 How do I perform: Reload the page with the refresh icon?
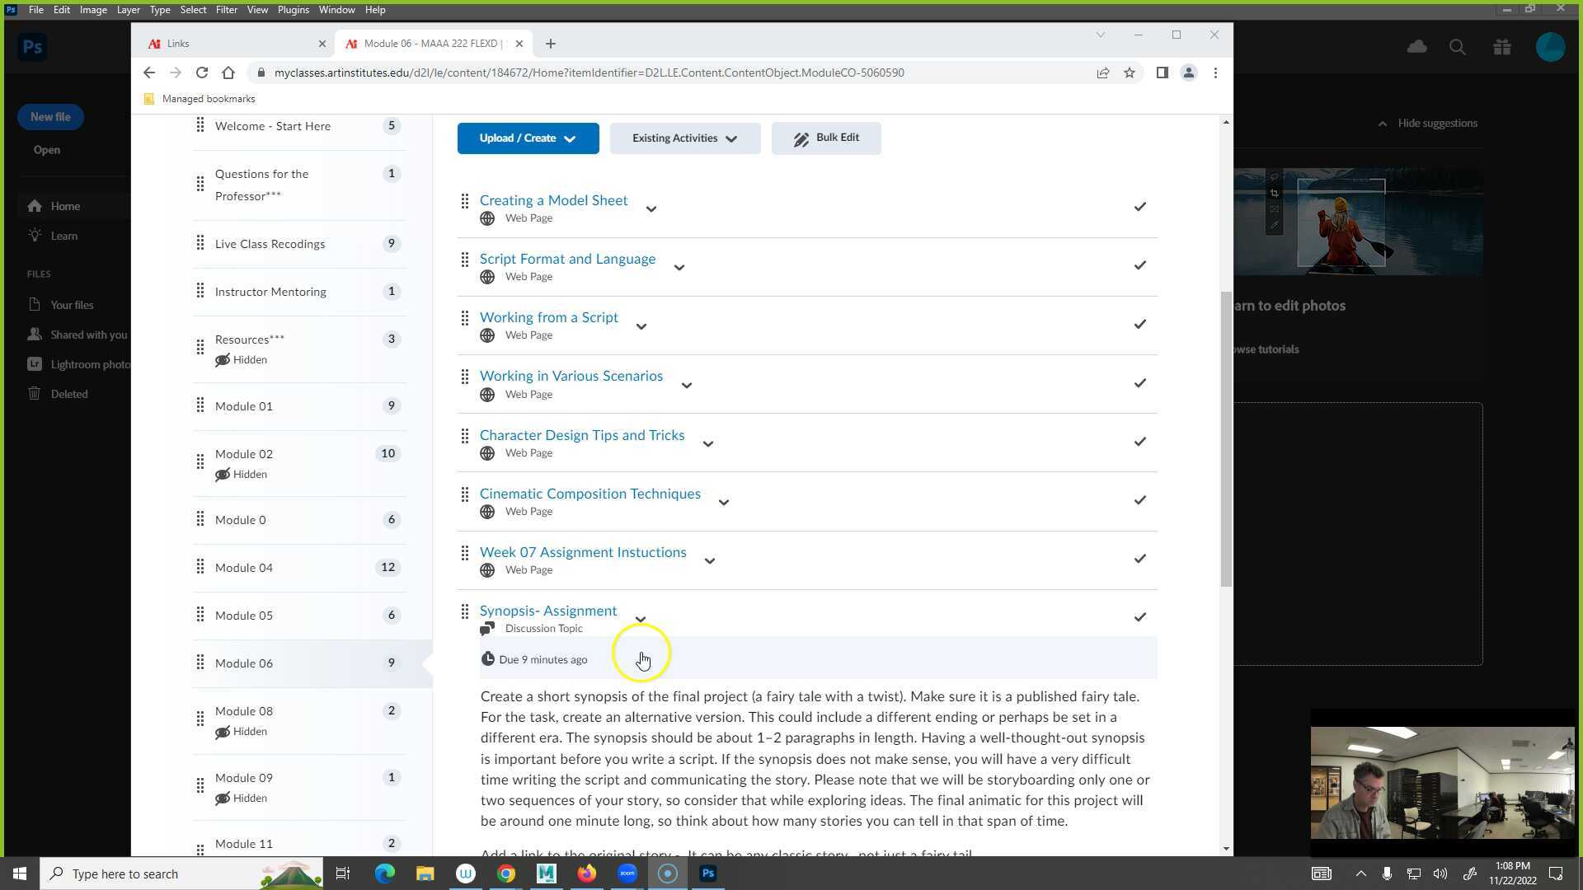click(x=202, y=73)
